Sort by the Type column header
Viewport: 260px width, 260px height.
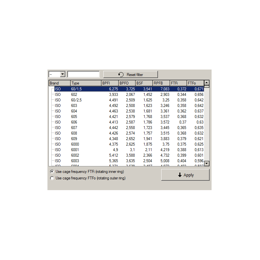pos(85,83)
